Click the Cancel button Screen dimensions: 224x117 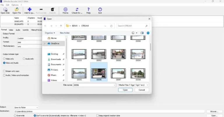pyautogui.click(x=142, y=90)
